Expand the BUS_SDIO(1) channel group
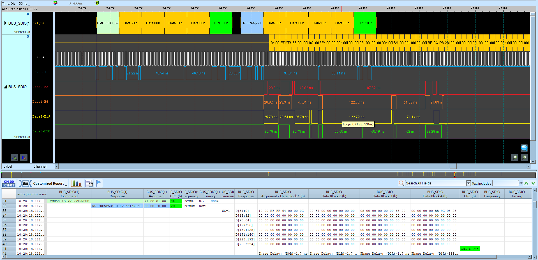The height and width of the screenshot is (260, 538). pos(5,23)
